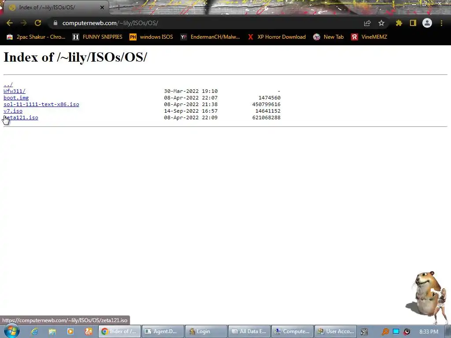Click the forward navigation arrow
Viewport: 451px width, 338px height.
click(x=24, y=23)
